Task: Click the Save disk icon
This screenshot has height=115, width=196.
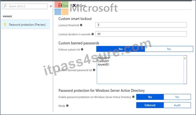Action: (x=60, y=6)
